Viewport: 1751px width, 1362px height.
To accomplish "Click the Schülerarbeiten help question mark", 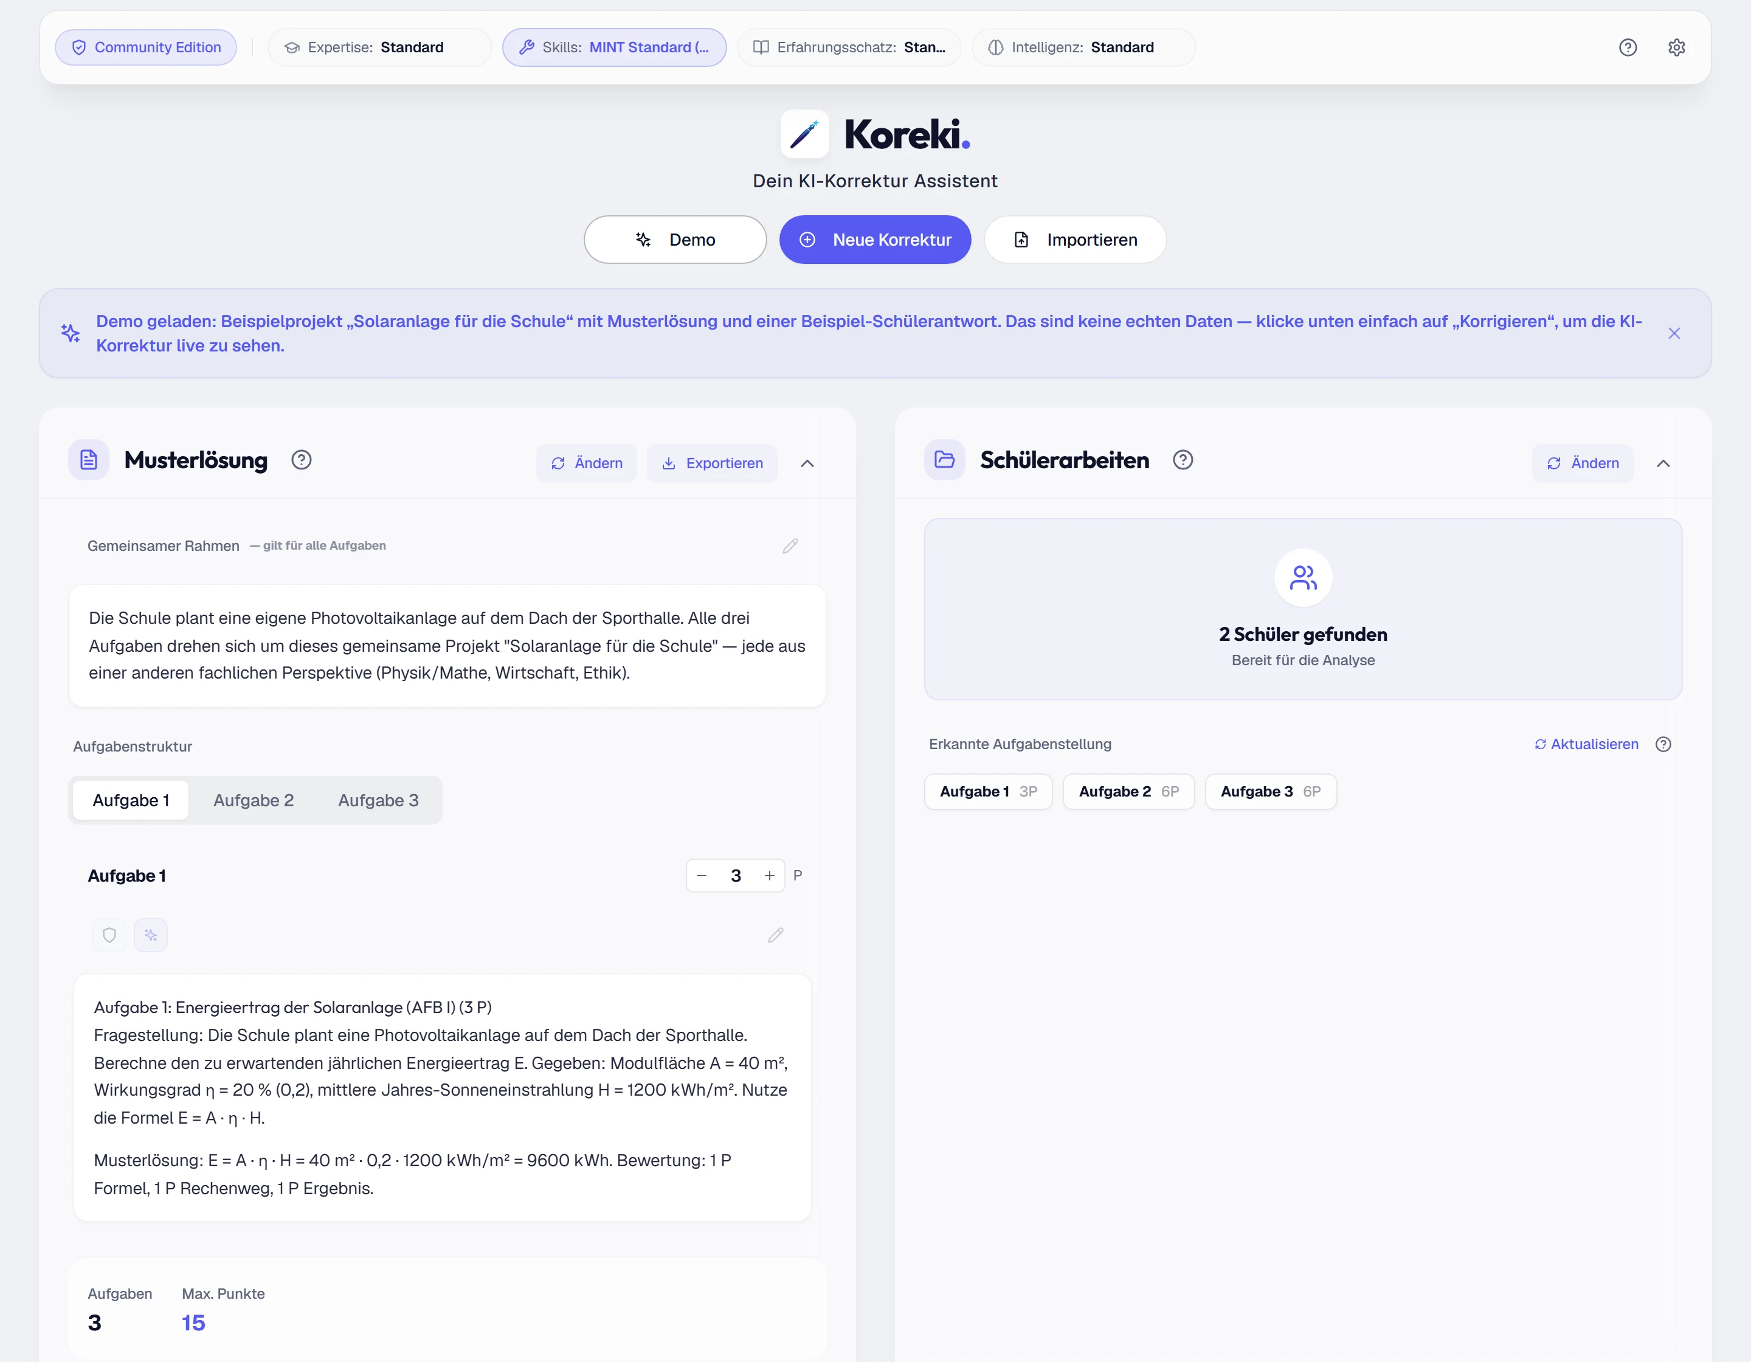I will point(1183,460).
